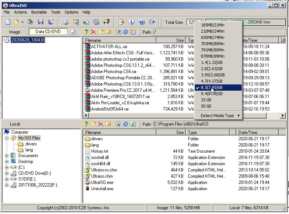Click the Help question mark icon
Image resolution: width=289 pixels, height=214 pixels.
coord(142,22)
